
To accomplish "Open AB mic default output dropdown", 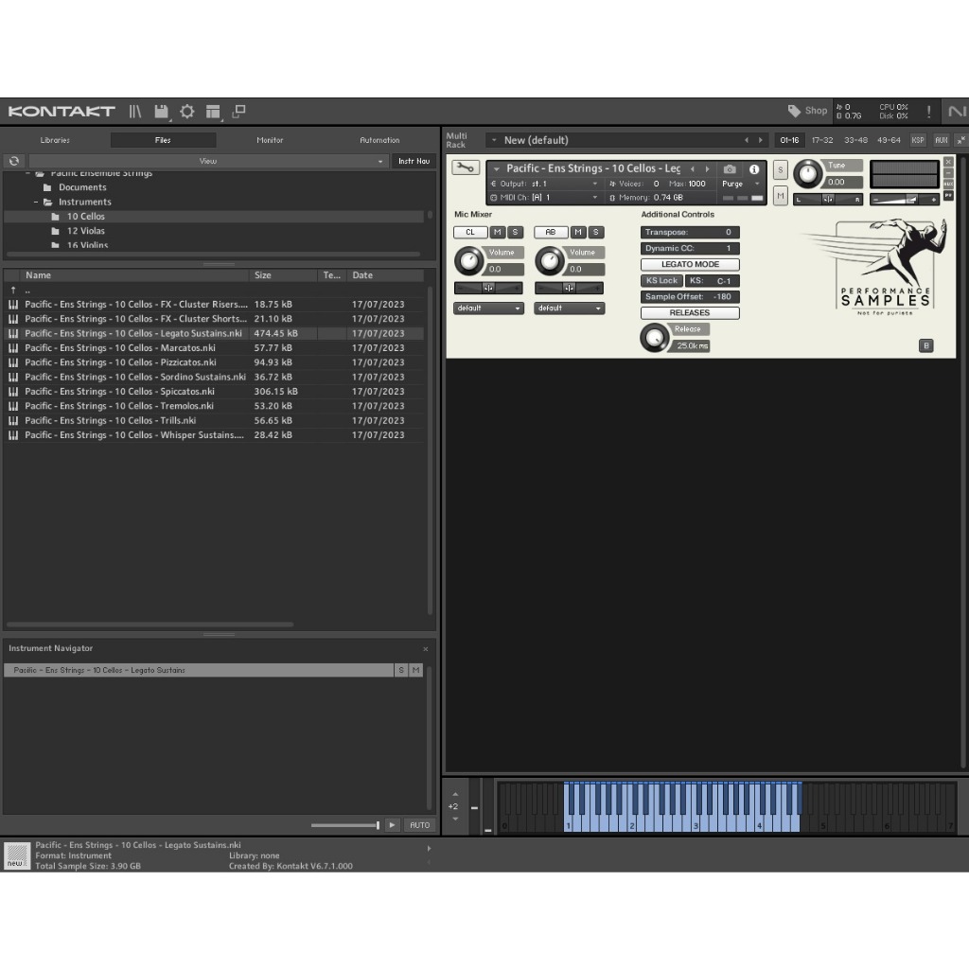I will click(x=569, y=308).
